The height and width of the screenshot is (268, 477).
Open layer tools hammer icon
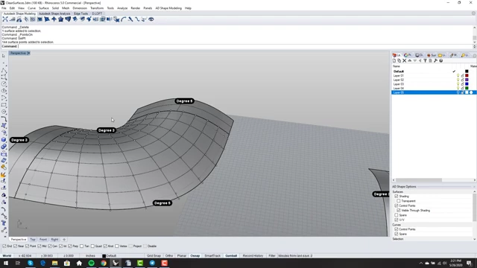(x=435, y=61)
